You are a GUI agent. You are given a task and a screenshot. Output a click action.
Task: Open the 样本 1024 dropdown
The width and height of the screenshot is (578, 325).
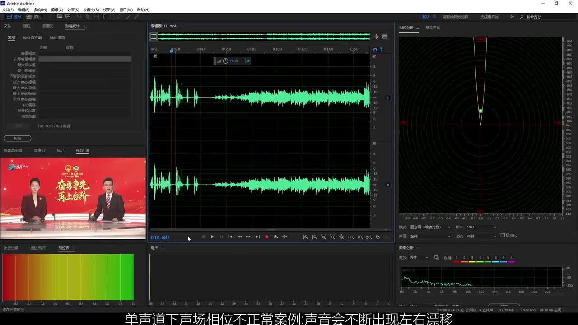(x=481, y=227)
